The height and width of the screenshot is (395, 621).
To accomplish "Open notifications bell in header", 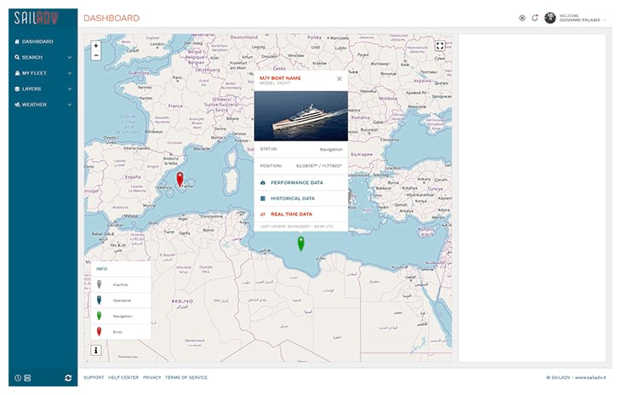I will point(535,18).
